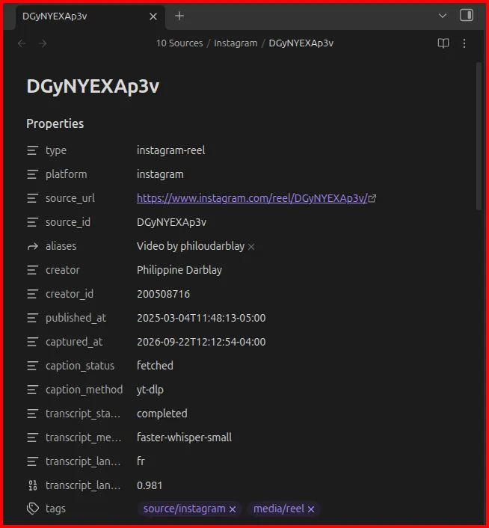Edit the caption_method value yt-dlp

click(x=150, y=390)
